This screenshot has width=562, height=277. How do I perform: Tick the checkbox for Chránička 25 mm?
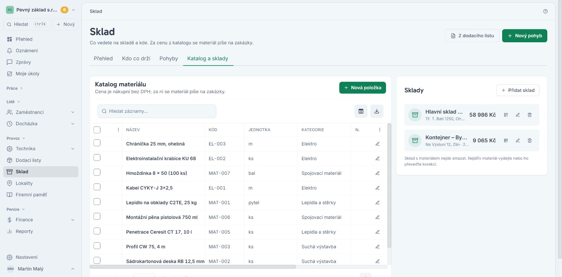pyautogui.click(x=97, y=143)
